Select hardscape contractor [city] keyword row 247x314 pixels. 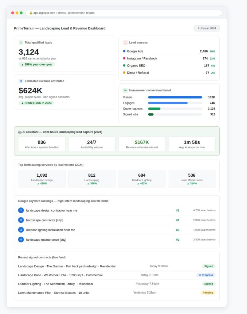117,220
